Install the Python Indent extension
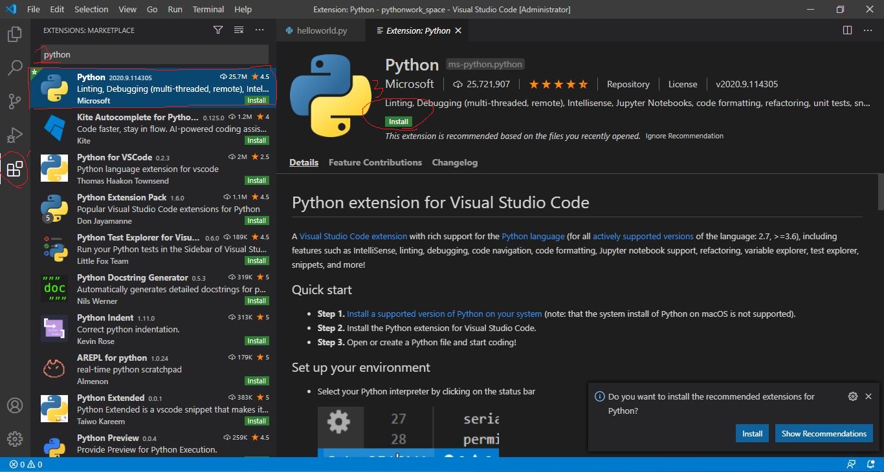884x472 pixels. coord(257,341)
